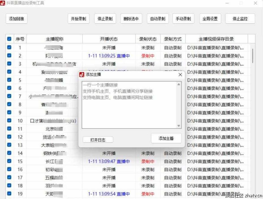Screen dimensions: 263x199
Task: Click 自动录制 cell in row 16
Action: pyautogui.click(x=173, y=170)
